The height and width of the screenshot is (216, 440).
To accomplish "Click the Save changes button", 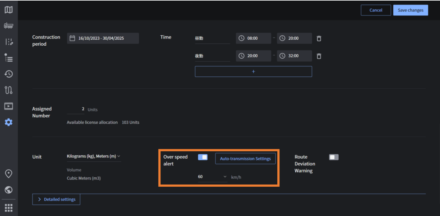I will tap(411, 10).
